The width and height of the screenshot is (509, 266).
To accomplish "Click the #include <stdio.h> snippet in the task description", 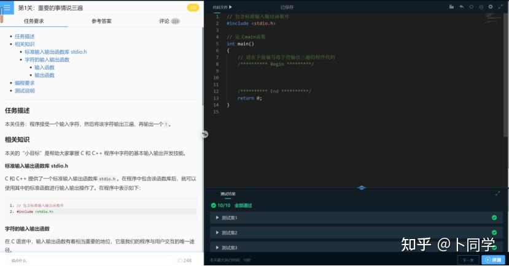I will (35, 211).
